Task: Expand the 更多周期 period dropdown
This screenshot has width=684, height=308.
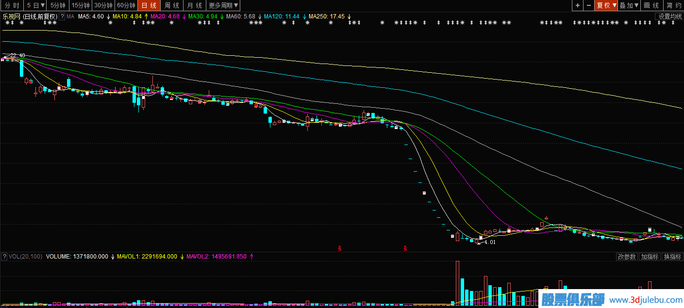Action: tap(223, 5)
